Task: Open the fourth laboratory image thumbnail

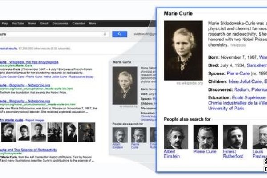Action: [55, 132]
